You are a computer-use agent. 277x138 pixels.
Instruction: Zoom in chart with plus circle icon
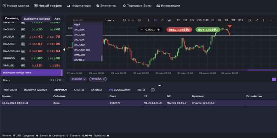[139, 20]
